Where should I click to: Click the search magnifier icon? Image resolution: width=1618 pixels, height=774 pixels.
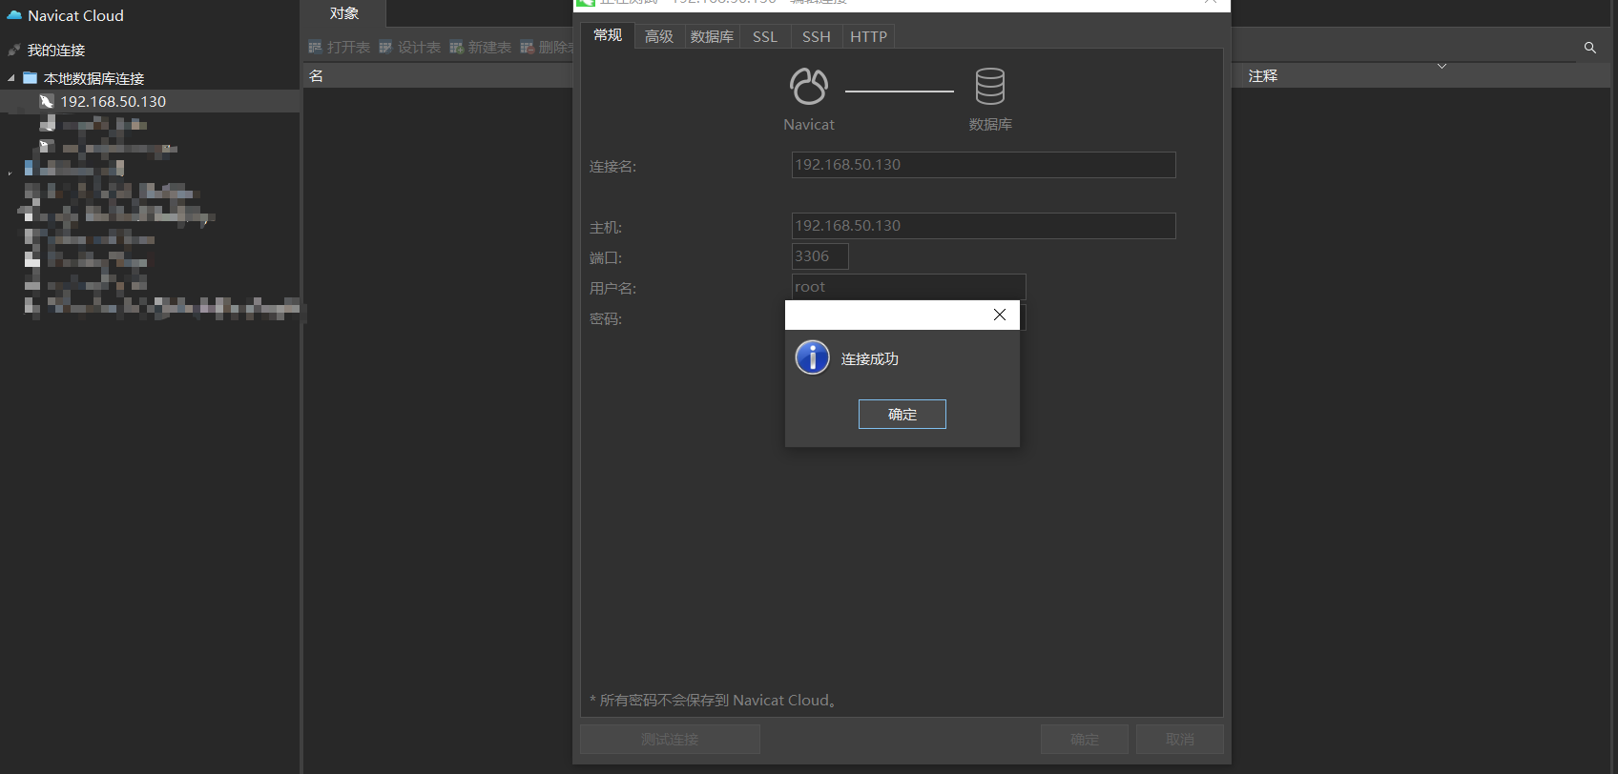pos(1589,48)
